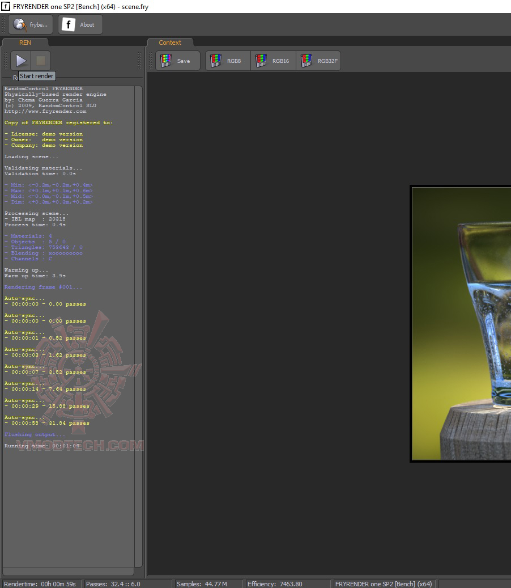Save the rendered image
This screenshot has height=588, width=511.
[x=178, y=61]
